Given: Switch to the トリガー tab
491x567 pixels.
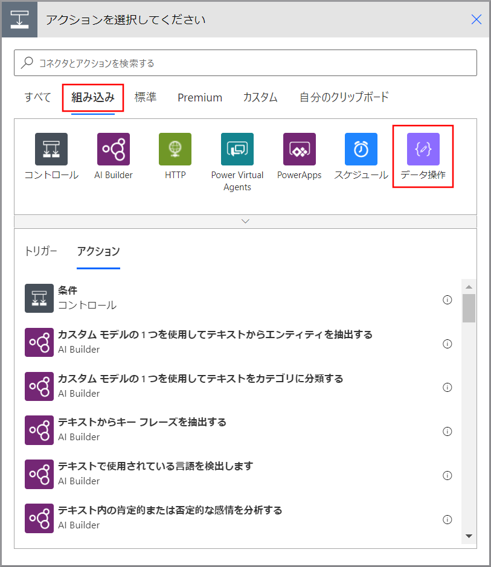Looking at the screenshot, I should pyautogui.click(x=41, y=251).
